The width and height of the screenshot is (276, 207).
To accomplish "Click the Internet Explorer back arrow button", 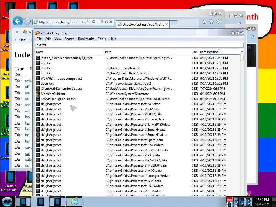I will [18, 21].
